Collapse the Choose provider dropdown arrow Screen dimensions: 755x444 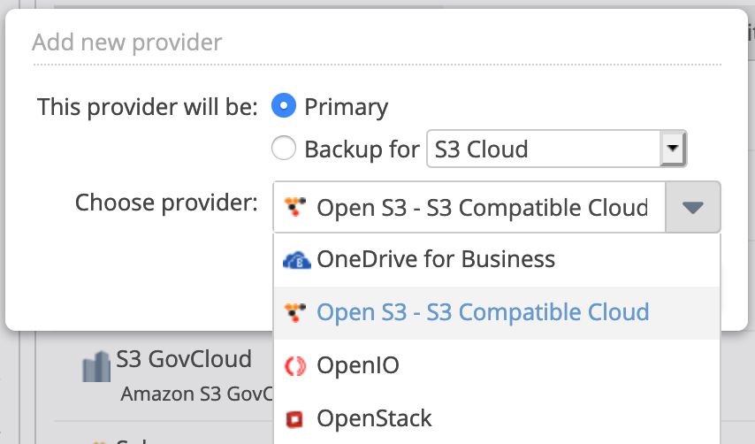693,208
